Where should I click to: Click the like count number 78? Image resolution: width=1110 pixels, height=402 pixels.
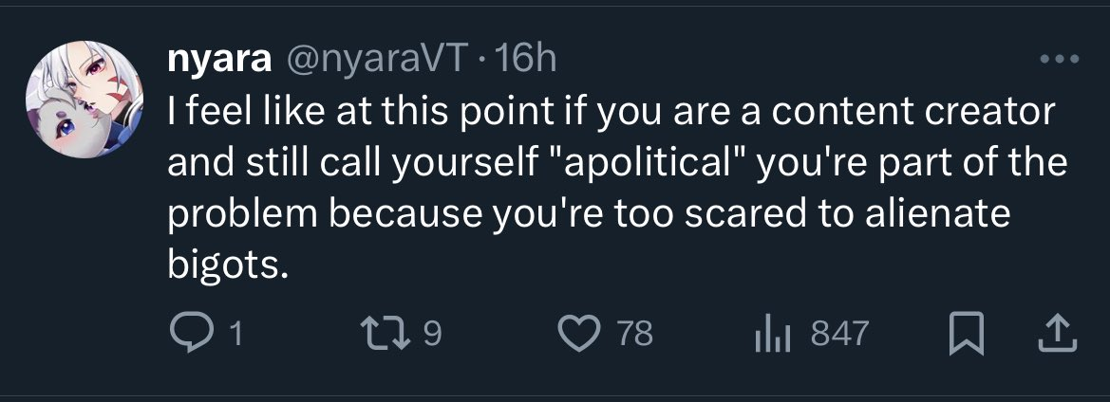(634, 333)
